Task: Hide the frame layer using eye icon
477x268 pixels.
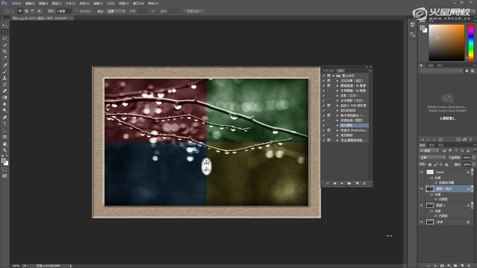Action: 422,172
